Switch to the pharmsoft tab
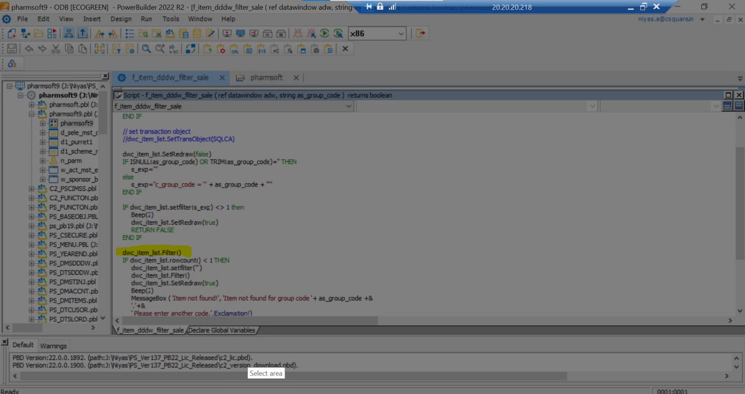745x394 pixels. 266,77
